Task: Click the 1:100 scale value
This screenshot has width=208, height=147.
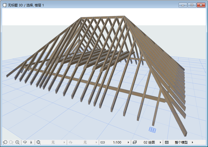Action: pyautogui.click(x=117, y=142)
